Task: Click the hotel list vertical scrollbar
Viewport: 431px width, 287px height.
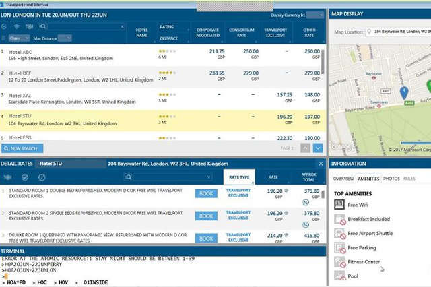Action: (323, 62)
